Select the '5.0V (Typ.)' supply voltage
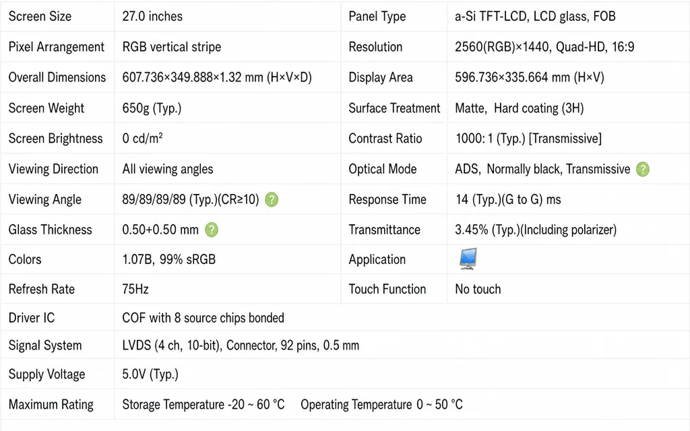The width and height of the screenshot is (690, 431). pos(150,374)
